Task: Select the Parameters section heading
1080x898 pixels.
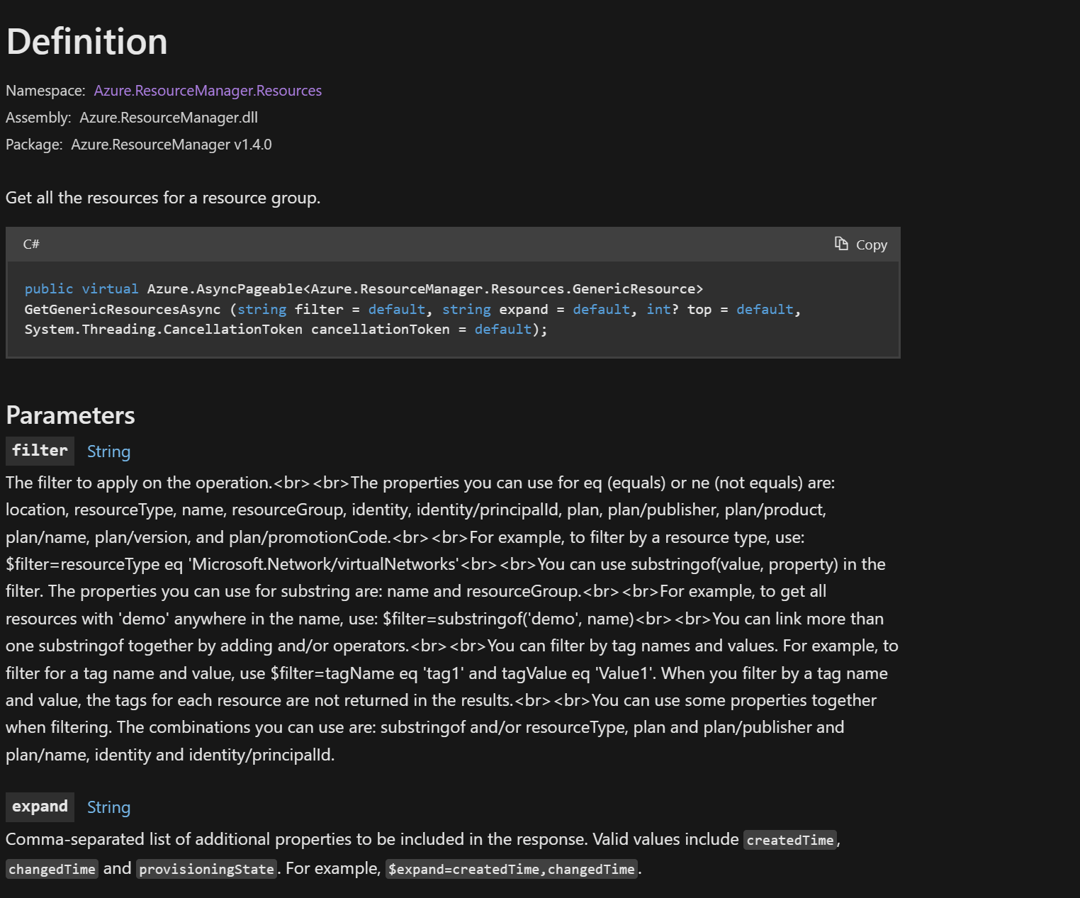Action: pyautogui.click(x=70, y=415)
